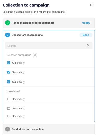Check the first unselected Secondary campaign
98x139 pixels.
click(x=9, y=99)
